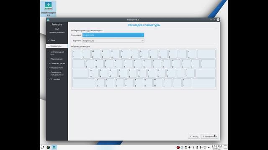Screen dimensions: 268x150
Task: Select the Приложения step in the sidebar
Action: pyautogui.click(x=57, y=59)
